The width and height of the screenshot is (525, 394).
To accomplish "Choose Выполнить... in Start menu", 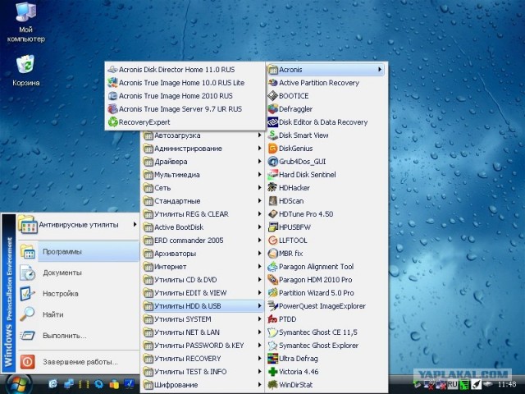I will click(x=78, y=336).
